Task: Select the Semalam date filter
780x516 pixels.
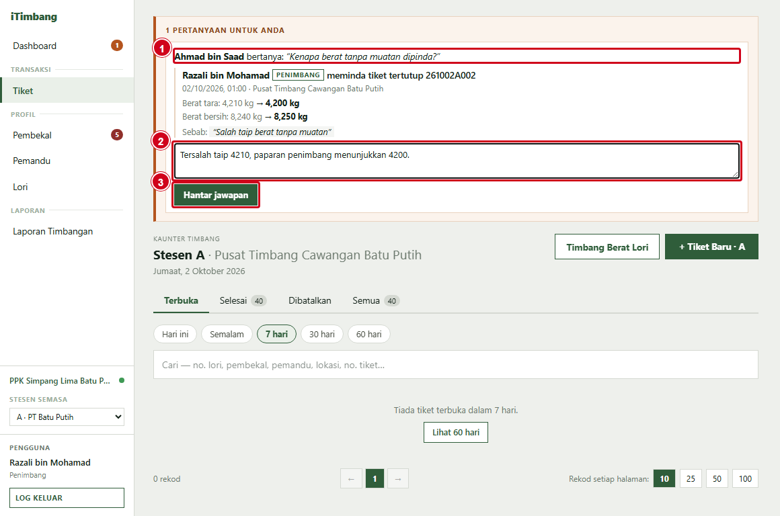Action: click(x=227, y=334)
